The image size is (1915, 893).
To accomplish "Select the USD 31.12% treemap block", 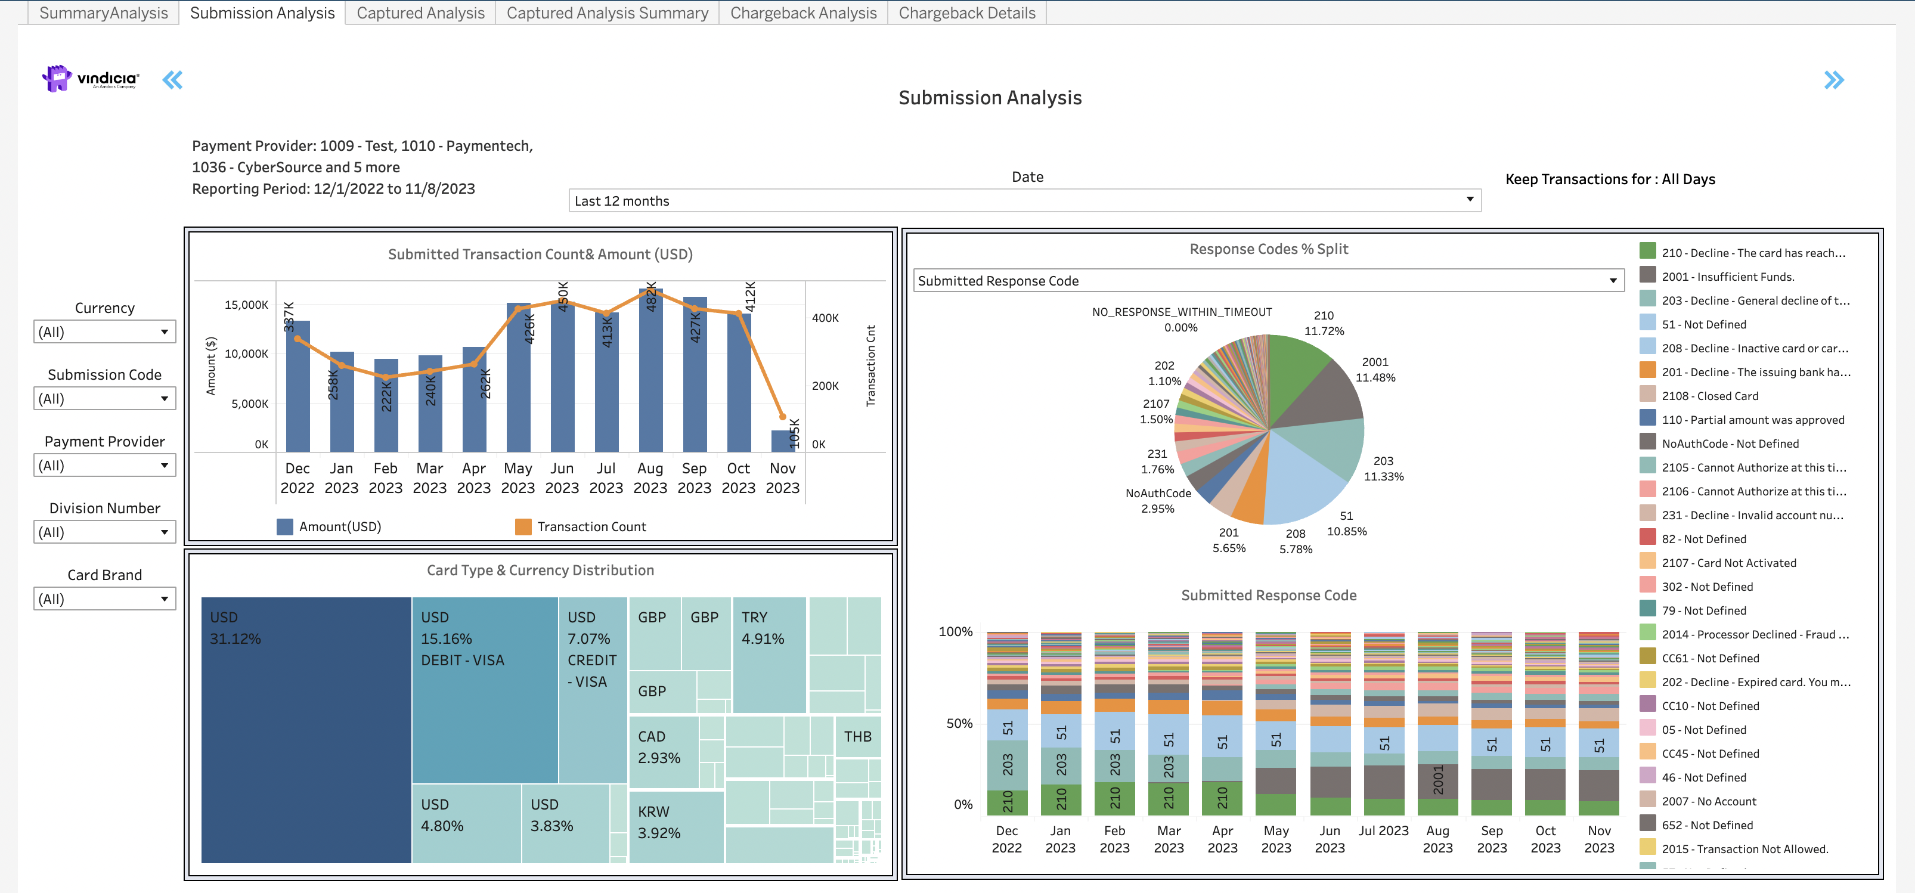I will point(305,730).
